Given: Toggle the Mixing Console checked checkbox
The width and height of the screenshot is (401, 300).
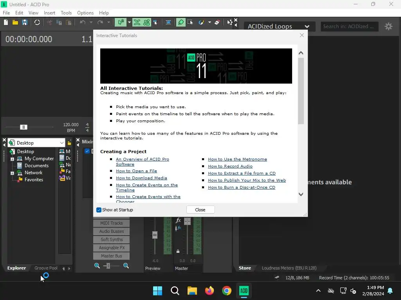Looking at the screenshot, I should 87,151.
